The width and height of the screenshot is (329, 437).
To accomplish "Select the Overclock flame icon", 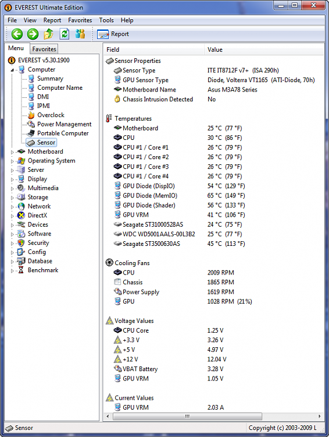I will point(31,115).
